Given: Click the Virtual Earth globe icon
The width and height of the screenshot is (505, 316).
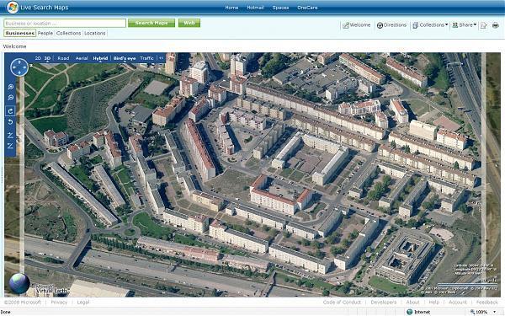Looking at the screenshot, I should (19, 283).
